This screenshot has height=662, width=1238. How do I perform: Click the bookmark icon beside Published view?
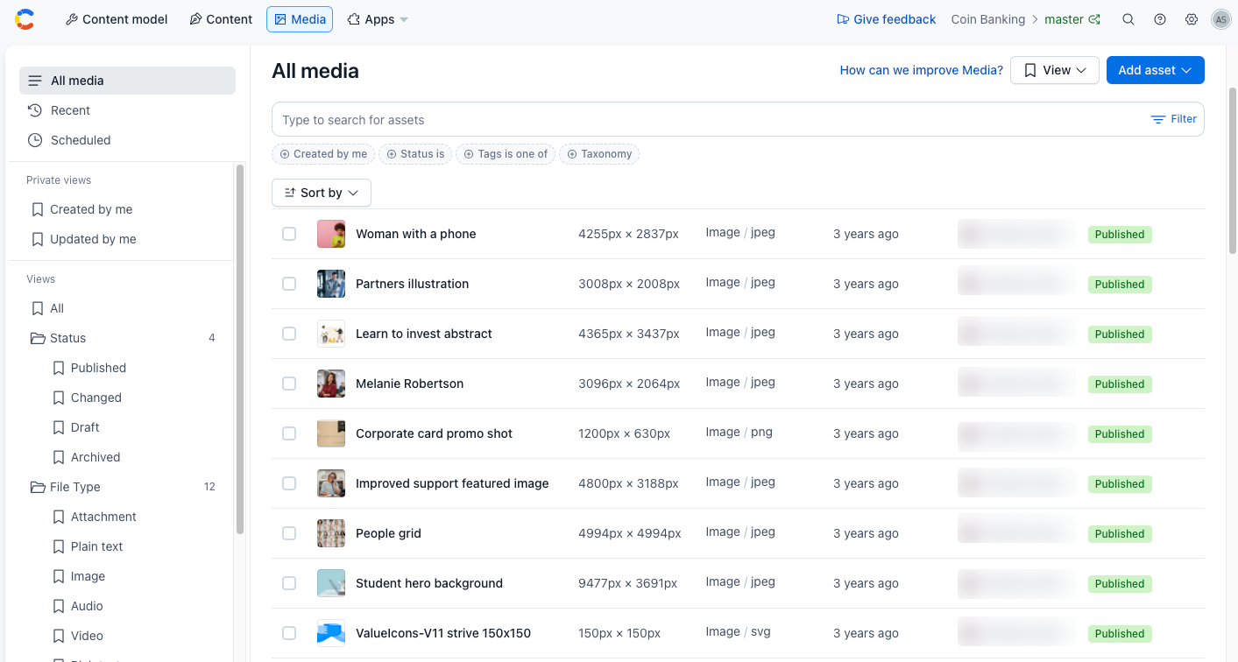(58, 368)
